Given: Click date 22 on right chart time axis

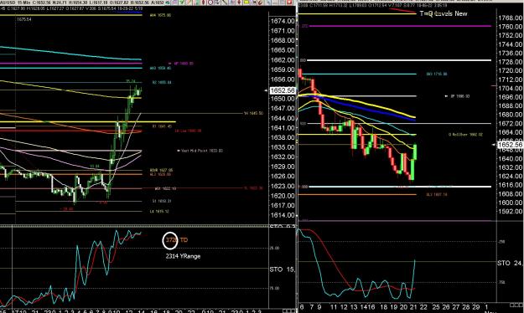Looking at the screenshot, I should 423,307.
